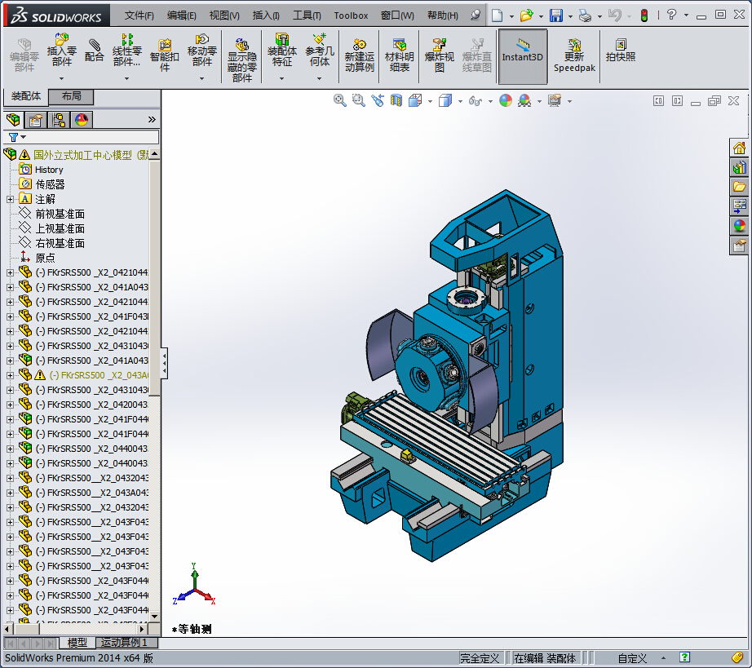Switch to PropertyManager tab icon
The height and width of the screenshot is (668, 752).
[x=36, y=119]
